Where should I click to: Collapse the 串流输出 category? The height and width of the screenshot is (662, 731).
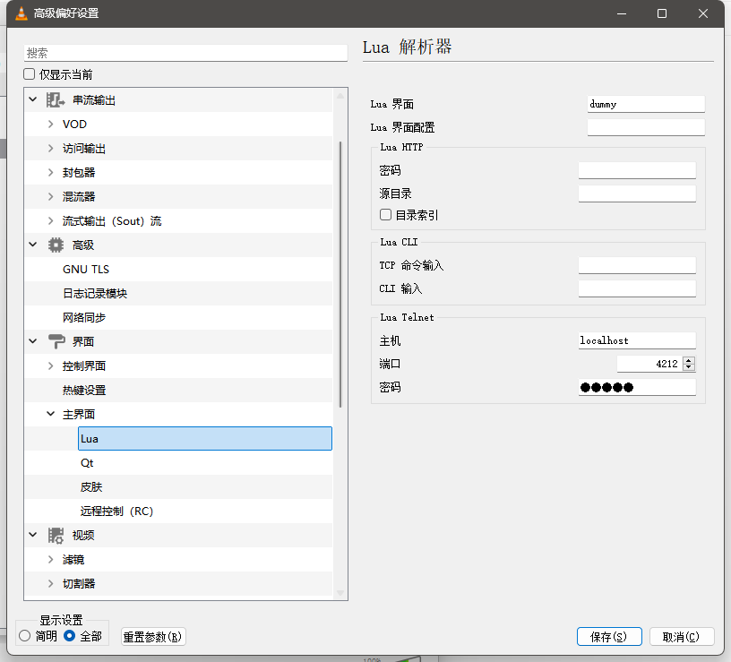coord(33,99)
